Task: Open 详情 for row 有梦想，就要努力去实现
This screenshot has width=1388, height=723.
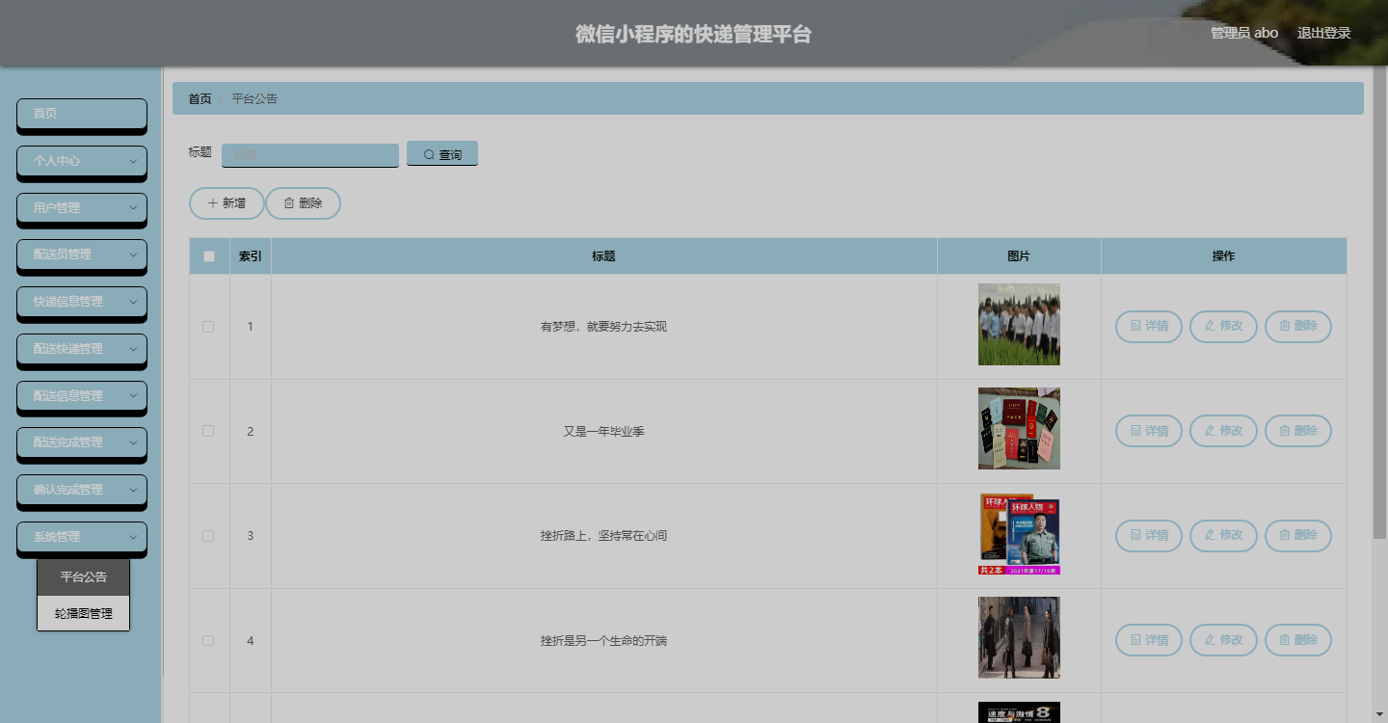Action: coord(1149,327)
